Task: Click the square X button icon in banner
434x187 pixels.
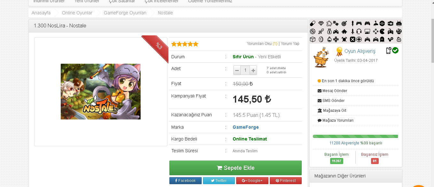Action: (353, 39)
